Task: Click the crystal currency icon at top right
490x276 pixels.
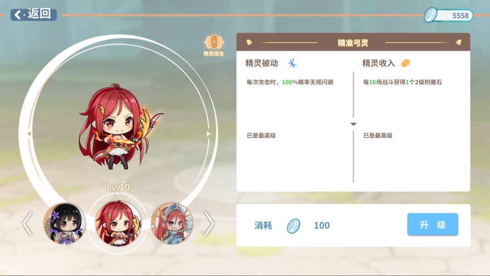Action: pos(431,15)
